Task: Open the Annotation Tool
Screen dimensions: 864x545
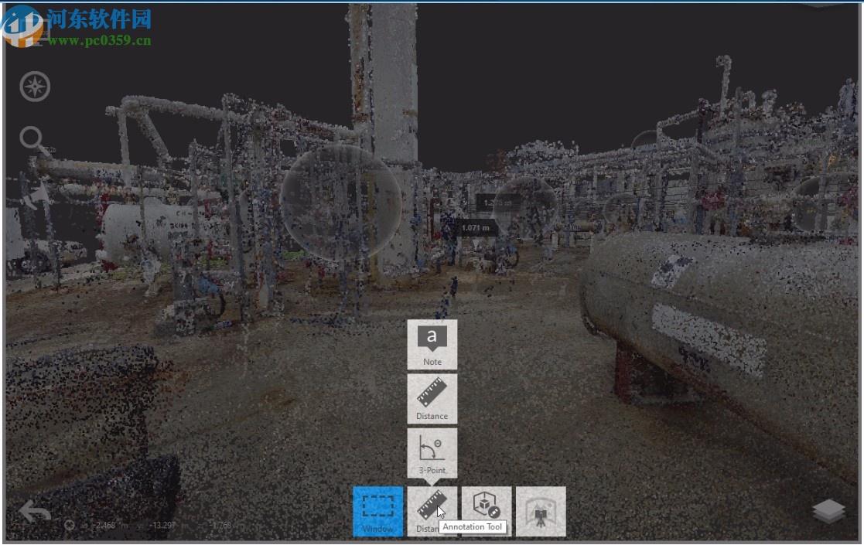Action: [486, 506]
